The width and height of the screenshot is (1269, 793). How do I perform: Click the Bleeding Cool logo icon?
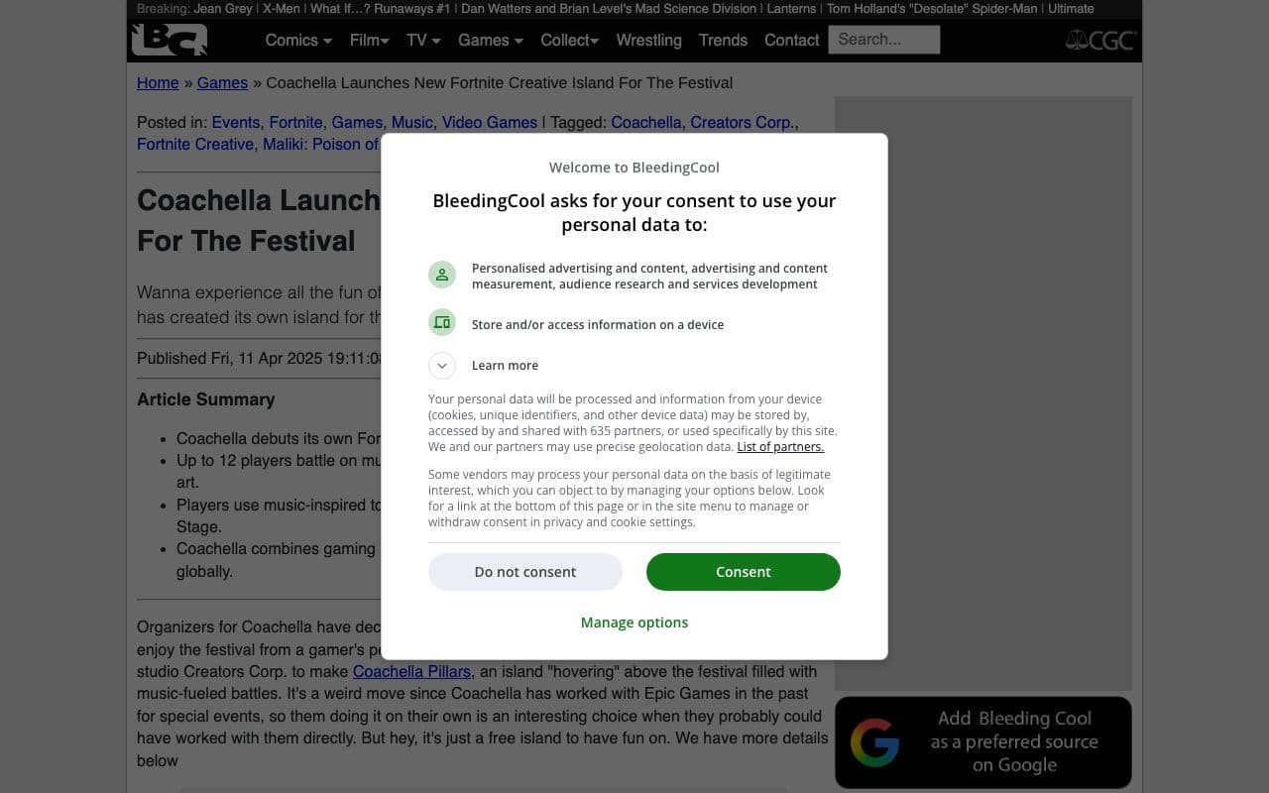[170, 40]
